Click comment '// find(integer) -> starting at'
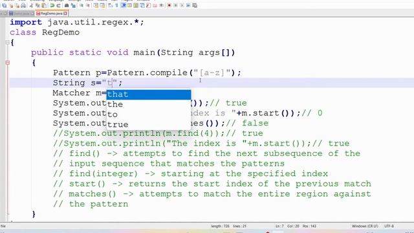 [x=190, y=173]
